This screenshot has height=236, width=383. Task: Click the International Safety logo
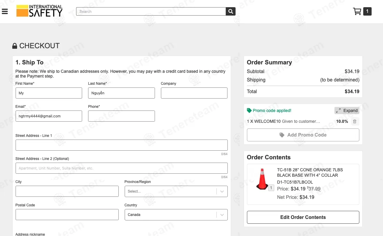pos(40,11)
